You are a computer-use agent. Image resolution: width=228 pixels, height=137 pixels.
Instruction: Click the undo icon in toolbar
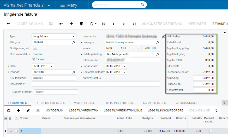tap(61, 24)
